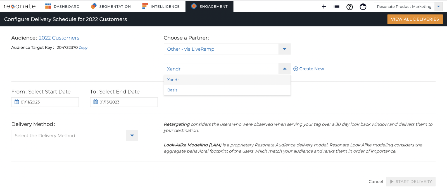This screenshot has height=189, width=447.
Task: Click the Create New plus icon
Action: click(x=296, y=69)
